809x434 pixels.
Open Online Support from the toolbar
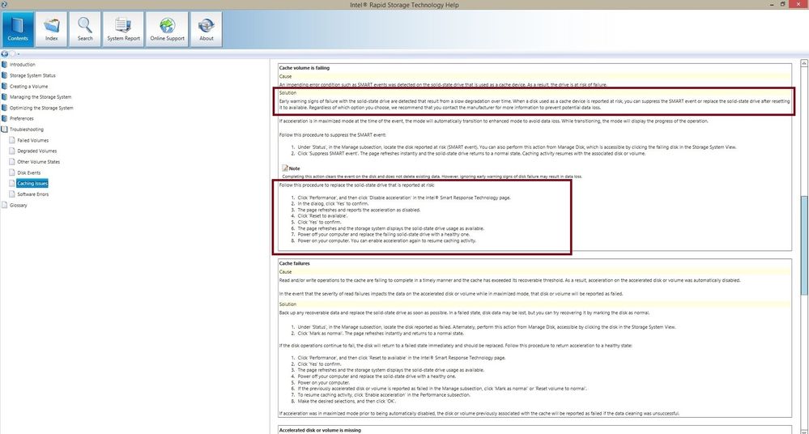[167, 29]
